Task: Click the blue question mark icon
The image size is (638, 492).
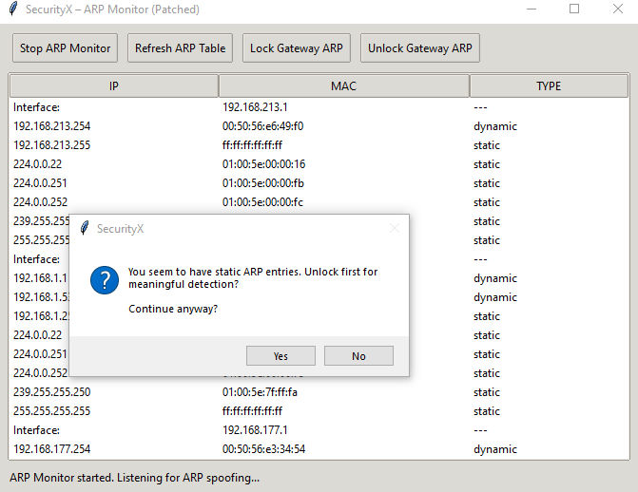Action: tap(104, 281)
